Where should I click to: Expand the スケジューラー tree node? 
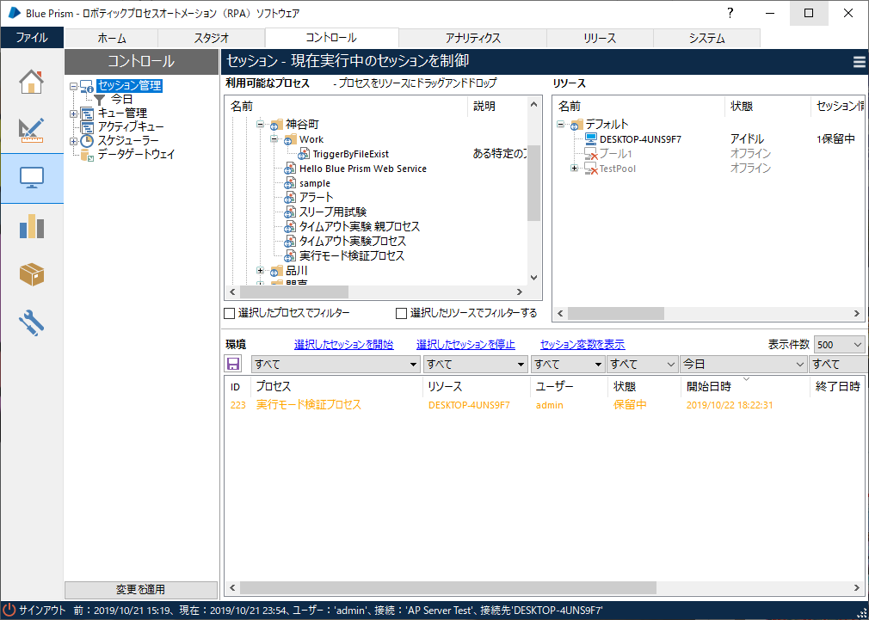[x=73, y=141]
